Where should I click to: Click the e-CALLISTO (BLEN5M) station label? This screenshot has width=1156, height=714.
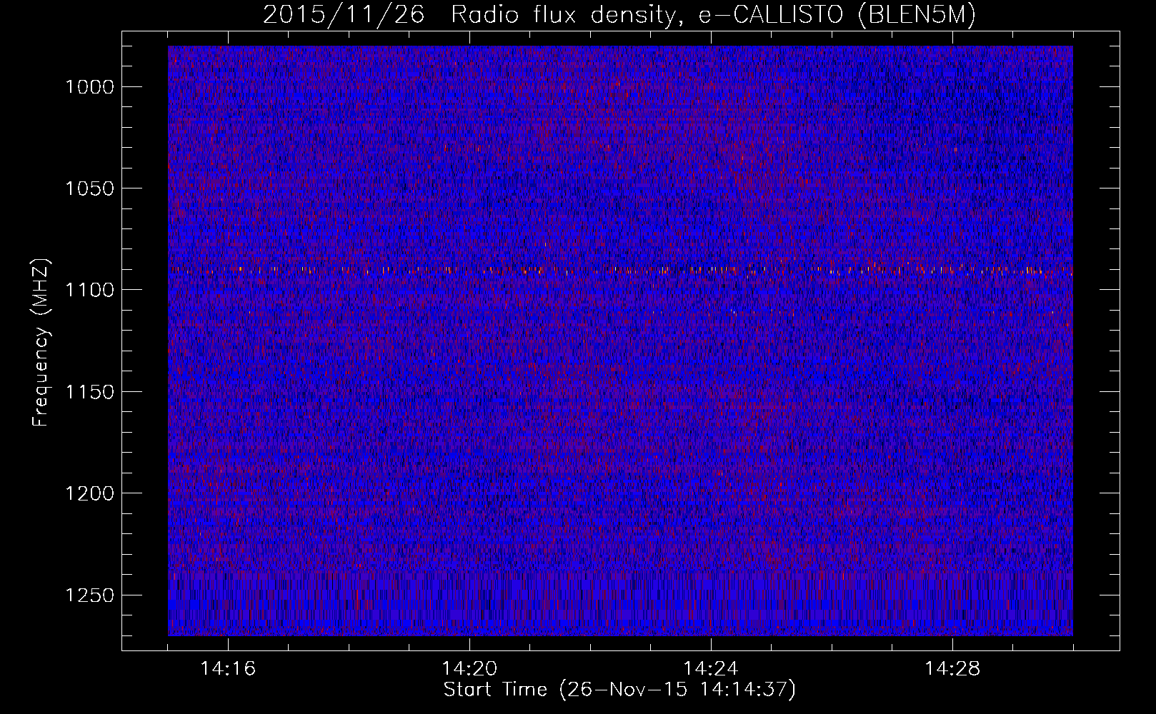pos(837,15)
